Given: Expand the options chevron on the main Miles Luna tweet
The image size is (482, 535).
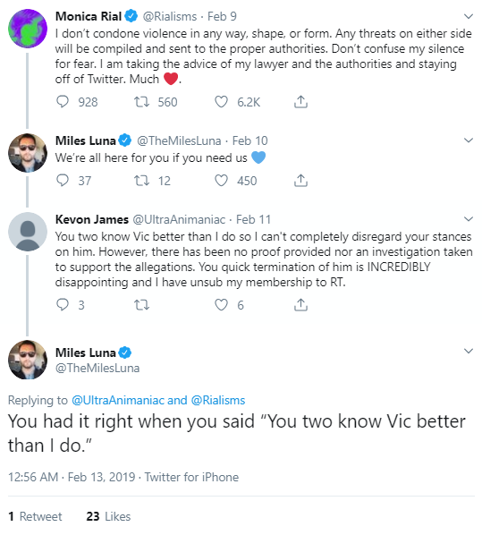Looking at the screenshot, I should click(469, 351).
